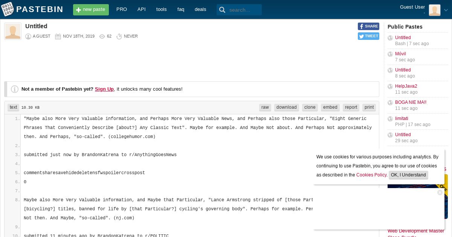Tweet this paste
452x237 pixels.
click(368, 36)
